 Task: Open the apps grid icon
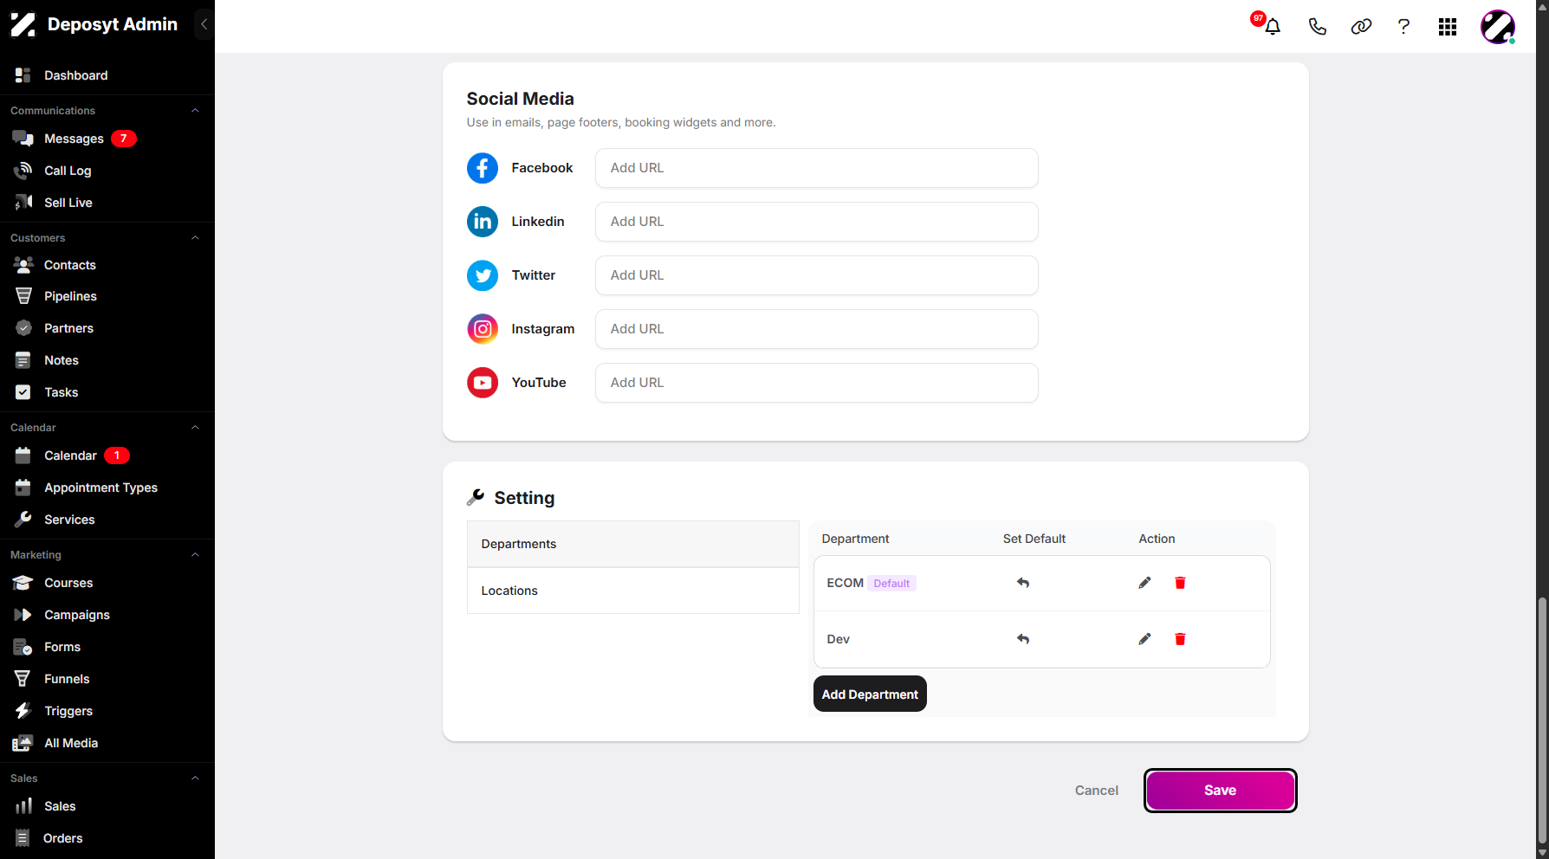[x=1448, y=27]
